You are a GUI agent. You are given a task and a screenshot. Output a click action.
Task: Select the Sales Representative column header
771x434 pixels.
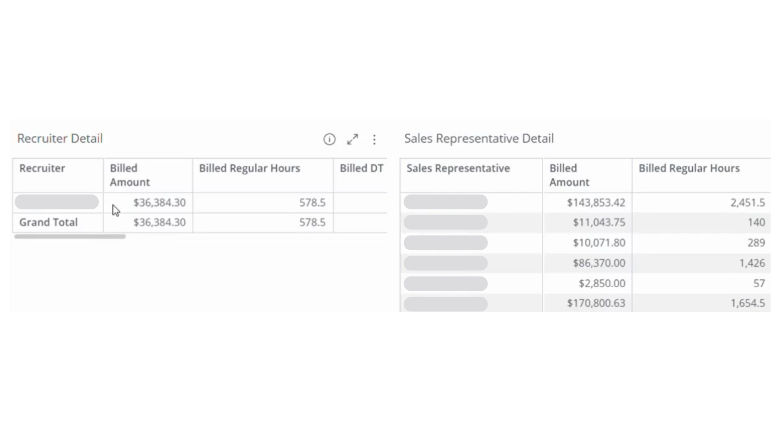pyautogui.click(x=458, y=168)
